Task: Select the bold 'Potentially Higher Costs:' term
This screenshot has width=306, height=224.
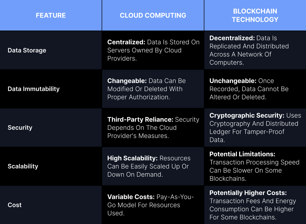Action: [x=248, y=193]
